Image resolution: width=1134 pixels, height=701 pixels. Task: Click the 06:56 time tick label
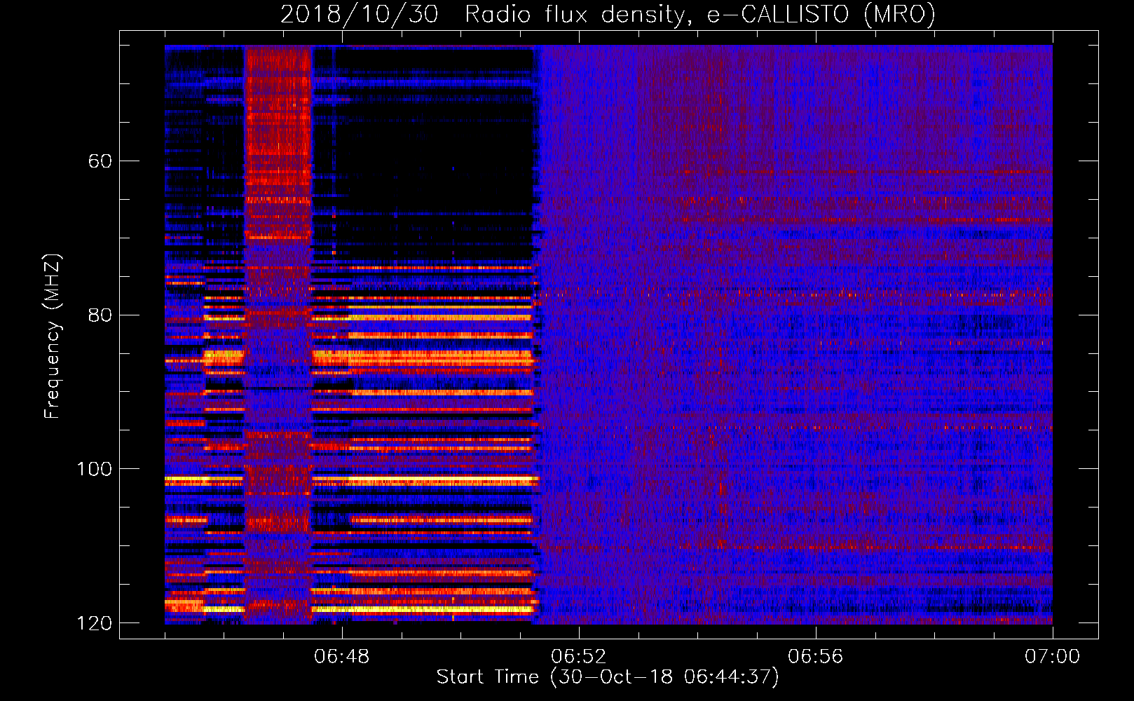click(816, 657)
